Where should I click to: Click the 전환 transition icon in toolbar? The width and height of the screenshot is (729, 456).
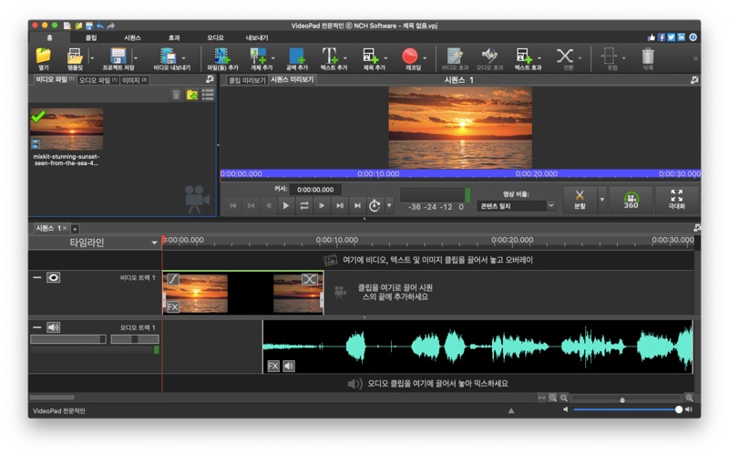(x=565, y=56)
